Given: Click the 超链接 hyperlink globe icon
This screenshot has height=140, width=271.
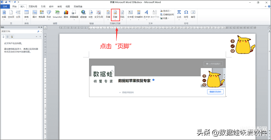Looking at the screenshot, I should 84,14.
